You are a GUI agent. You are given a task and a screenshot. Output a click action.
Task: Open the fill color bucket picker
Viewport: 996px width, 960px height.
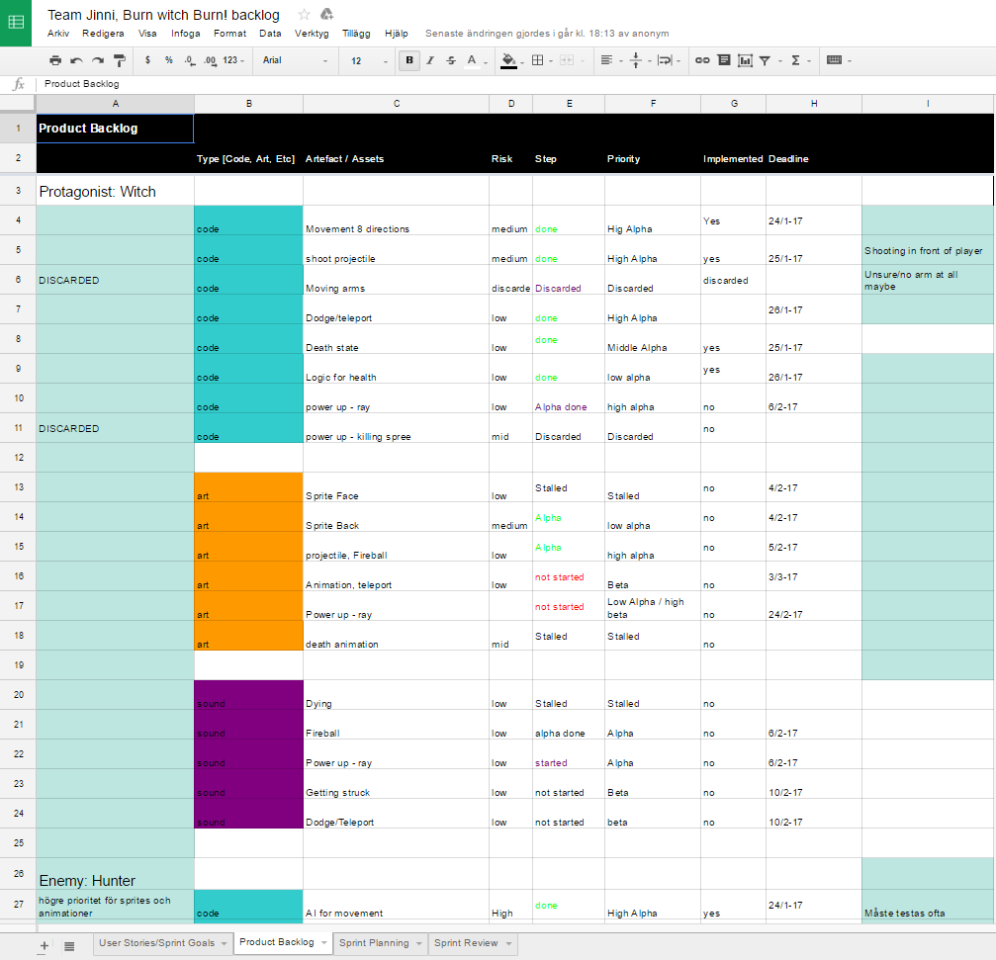click(508, 60)
